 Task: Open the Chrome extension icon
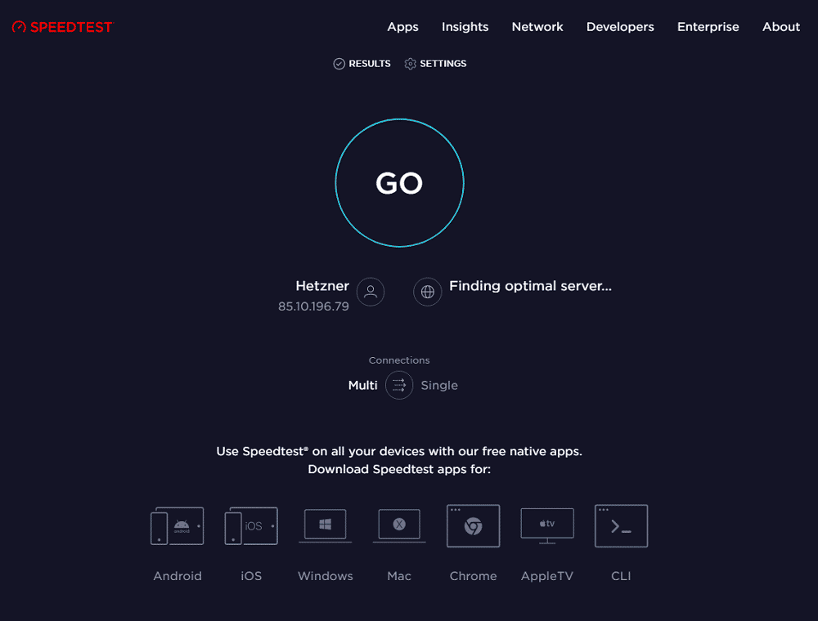click(473, 525)
